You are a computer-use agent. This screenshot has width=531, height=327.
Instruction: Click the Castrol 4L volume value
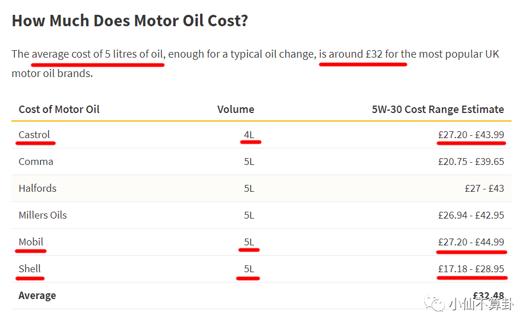click(249, 135)
